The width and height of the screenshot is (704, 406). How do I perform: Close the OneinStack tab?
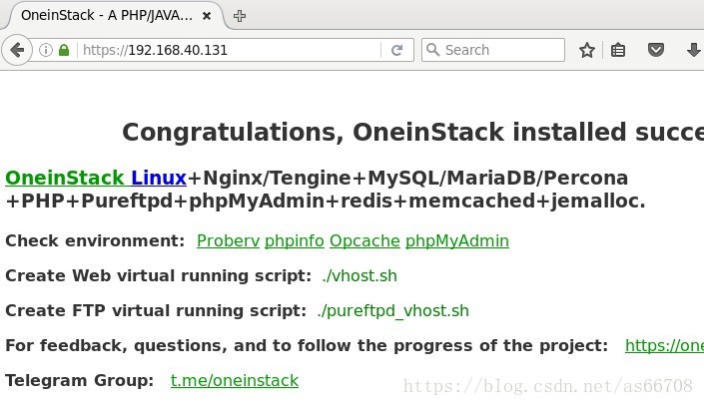tap(207, 16)
